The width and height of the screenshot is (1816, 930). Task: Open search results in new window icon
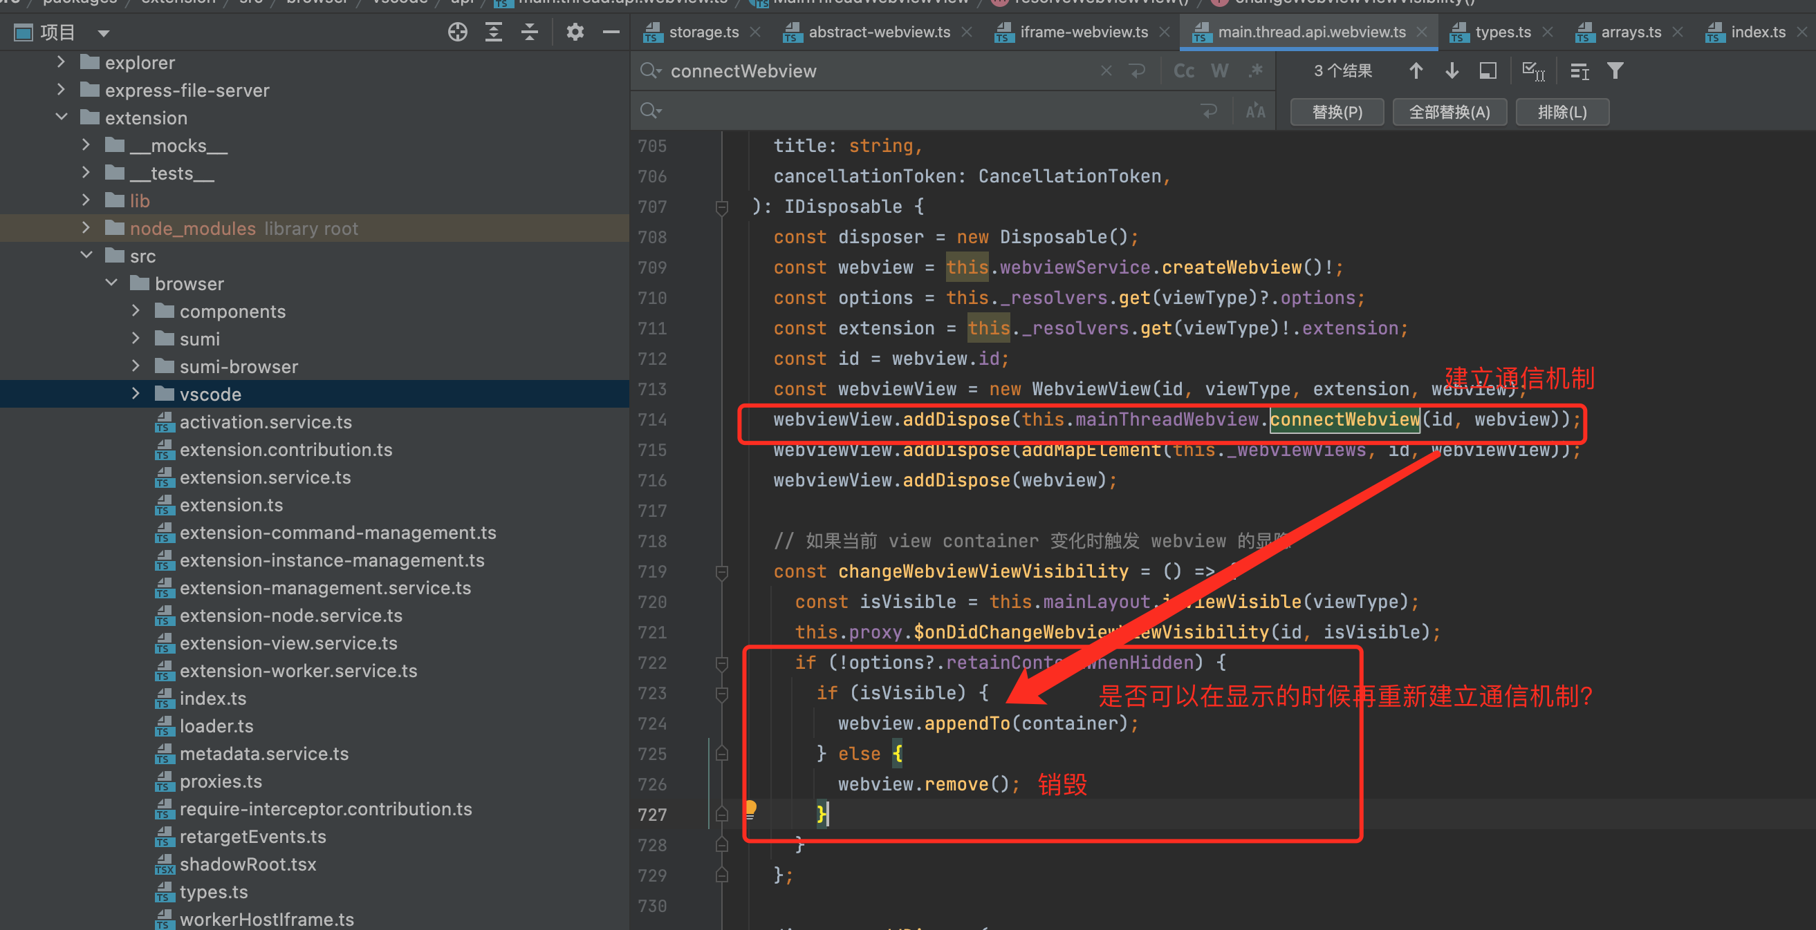(x=1488, y=70)
